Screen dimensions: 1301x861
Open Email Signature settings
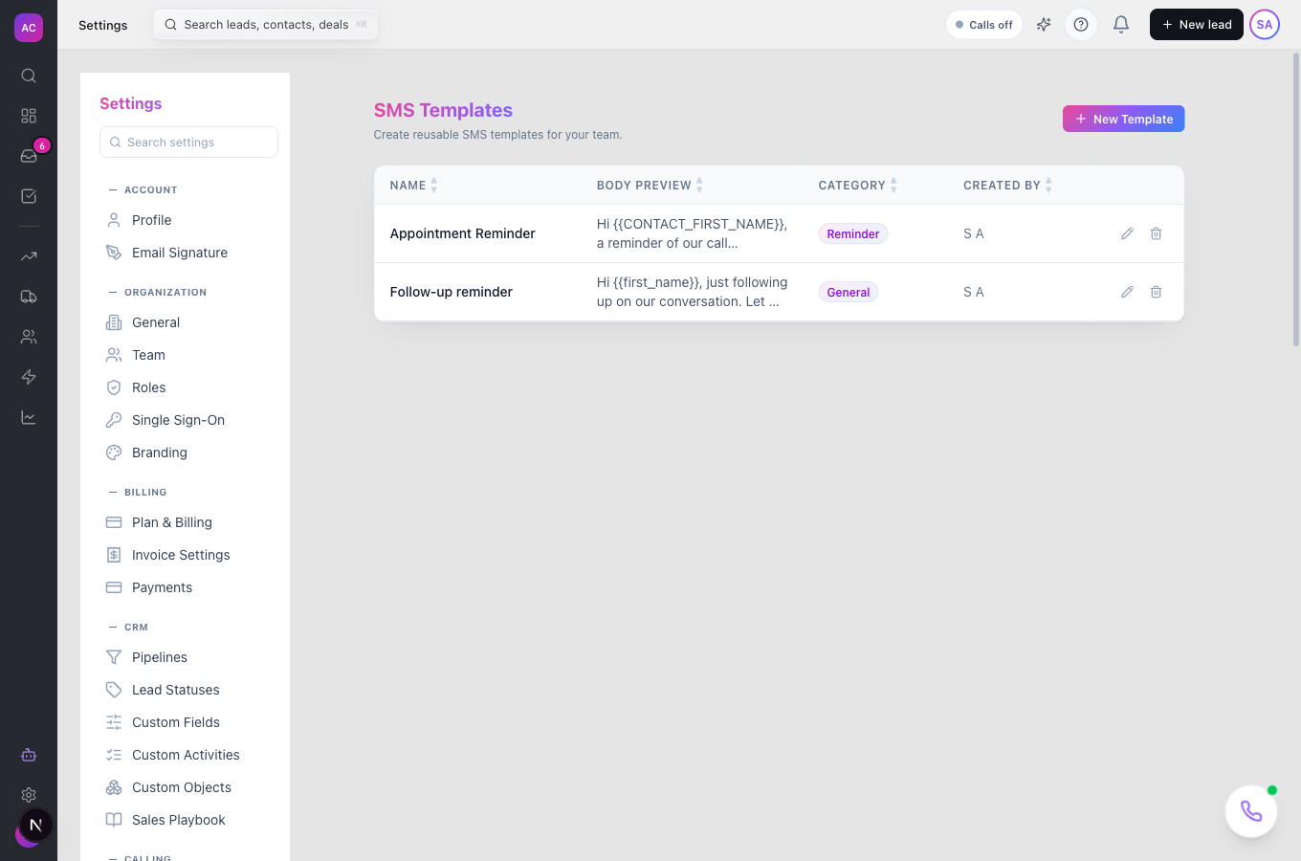[x=188, y=253]
